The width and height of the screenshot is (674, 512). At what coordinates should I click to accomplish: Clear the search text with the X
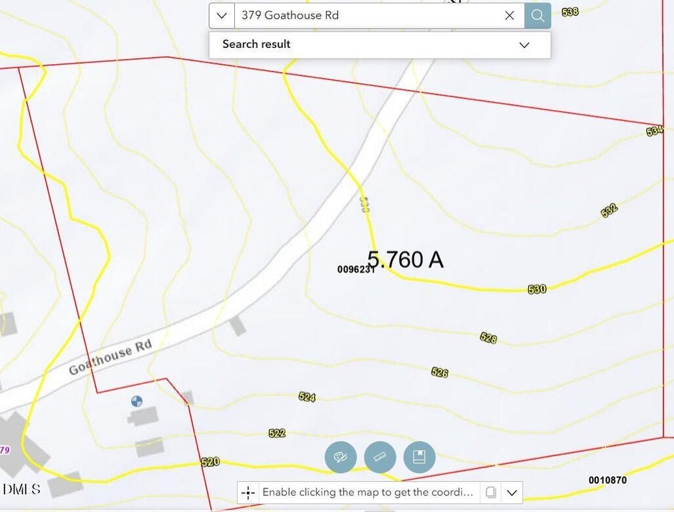(x=509, y=15)
